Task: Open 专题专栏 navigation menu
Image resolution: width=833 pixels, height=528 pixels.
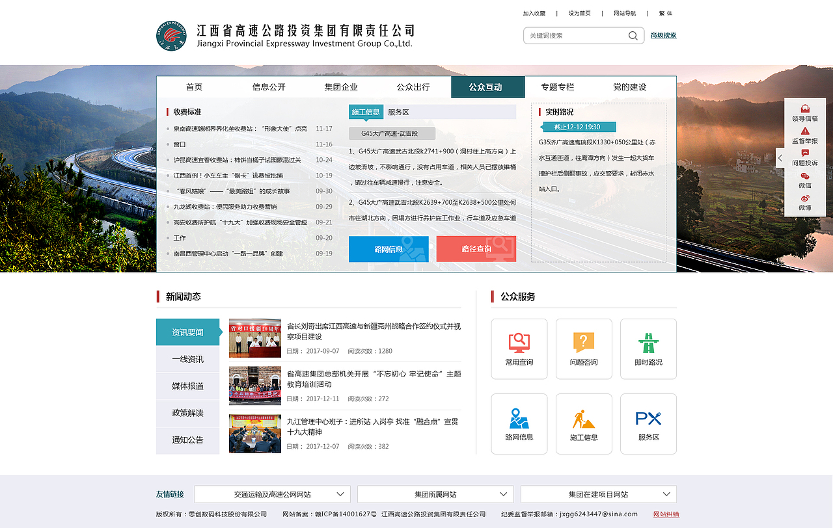Action: click(x=558, y=87)
